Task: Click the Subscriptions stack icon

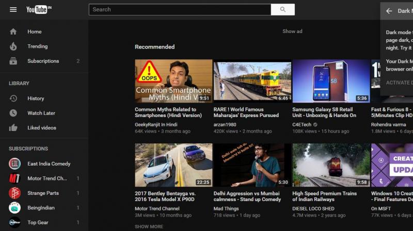Action: [13, 61]
